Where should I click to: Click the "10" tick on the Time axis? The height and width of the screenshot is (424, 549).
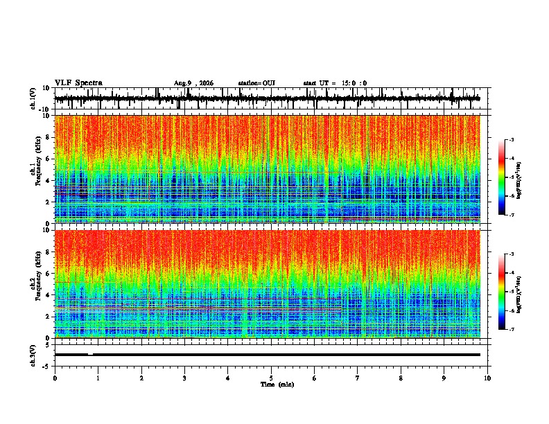pyautogui.click(x=487, y=378)
